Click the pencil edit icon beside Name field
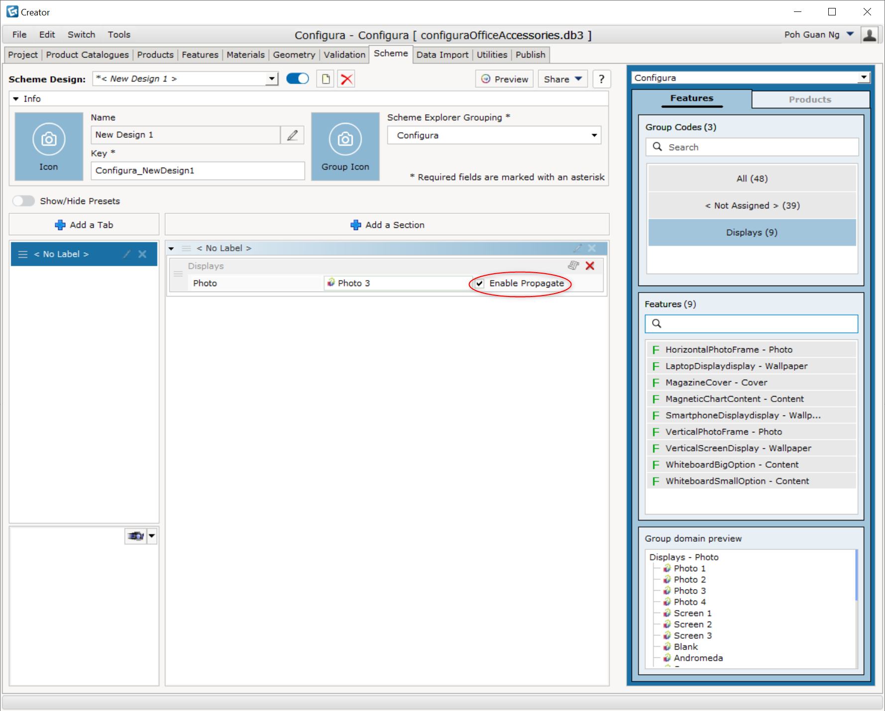Screen dimensions: 885x711 point(292,135)
